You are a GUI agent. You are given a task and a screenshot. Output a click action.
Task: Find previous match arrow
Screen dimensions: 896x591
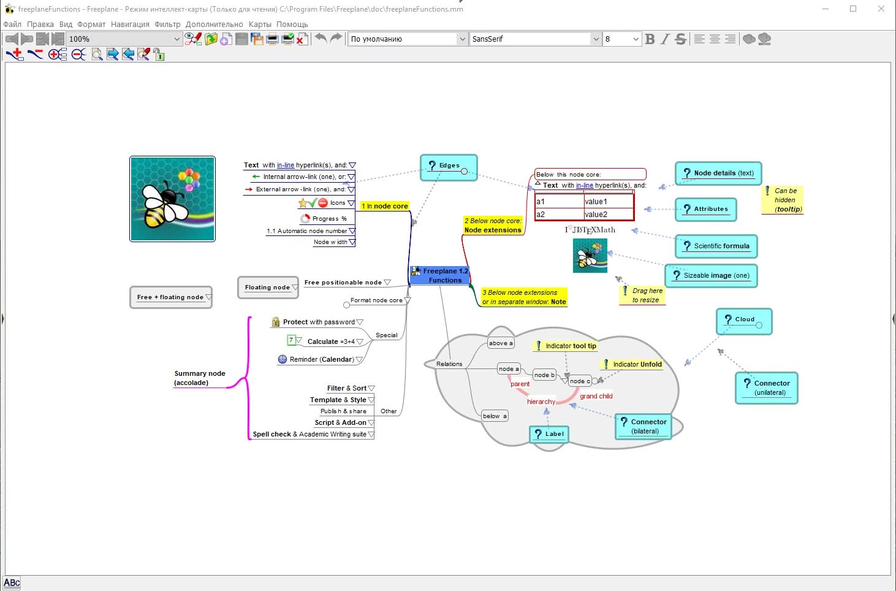[128, 55]
